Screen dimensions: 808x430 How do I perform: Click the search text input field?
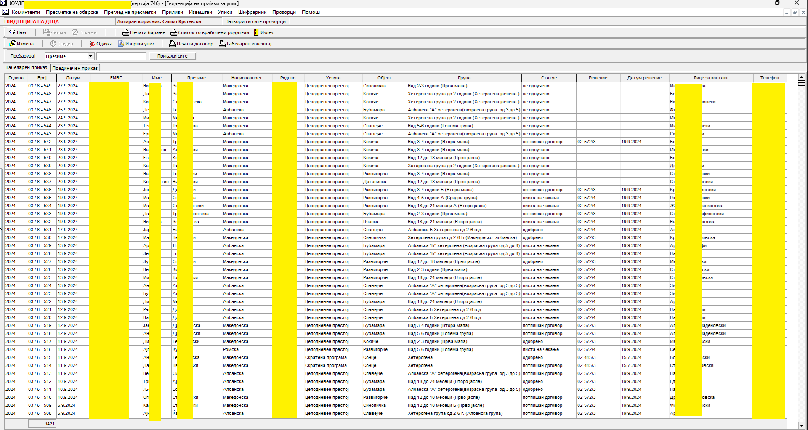121,56
